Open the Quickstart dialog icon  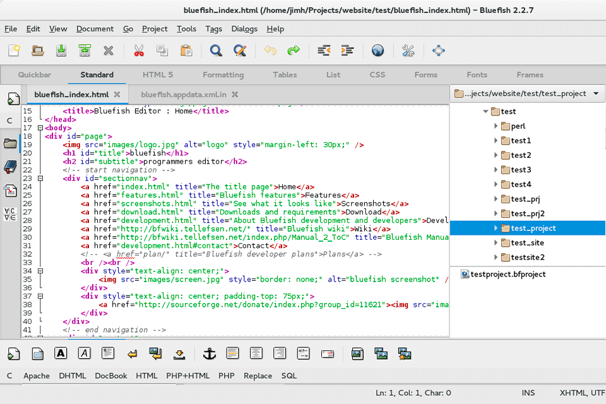coord(13,353)
